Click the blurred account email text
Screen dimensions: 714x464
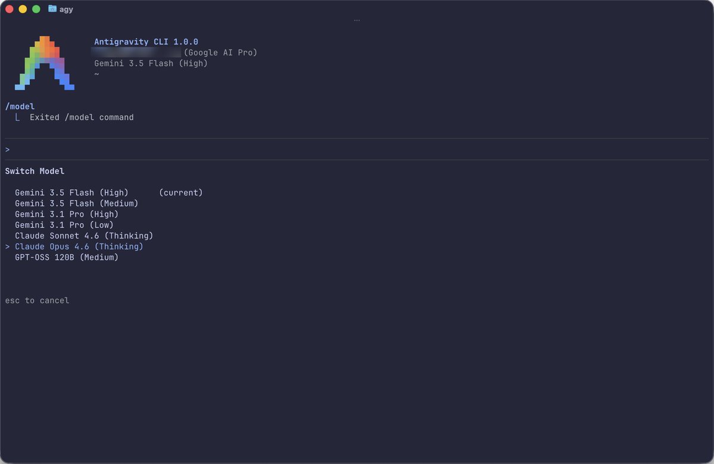136,53
